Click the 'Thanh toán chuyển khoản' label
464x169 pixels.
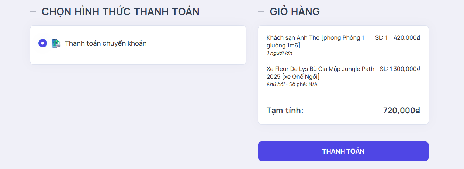point(106,43)
